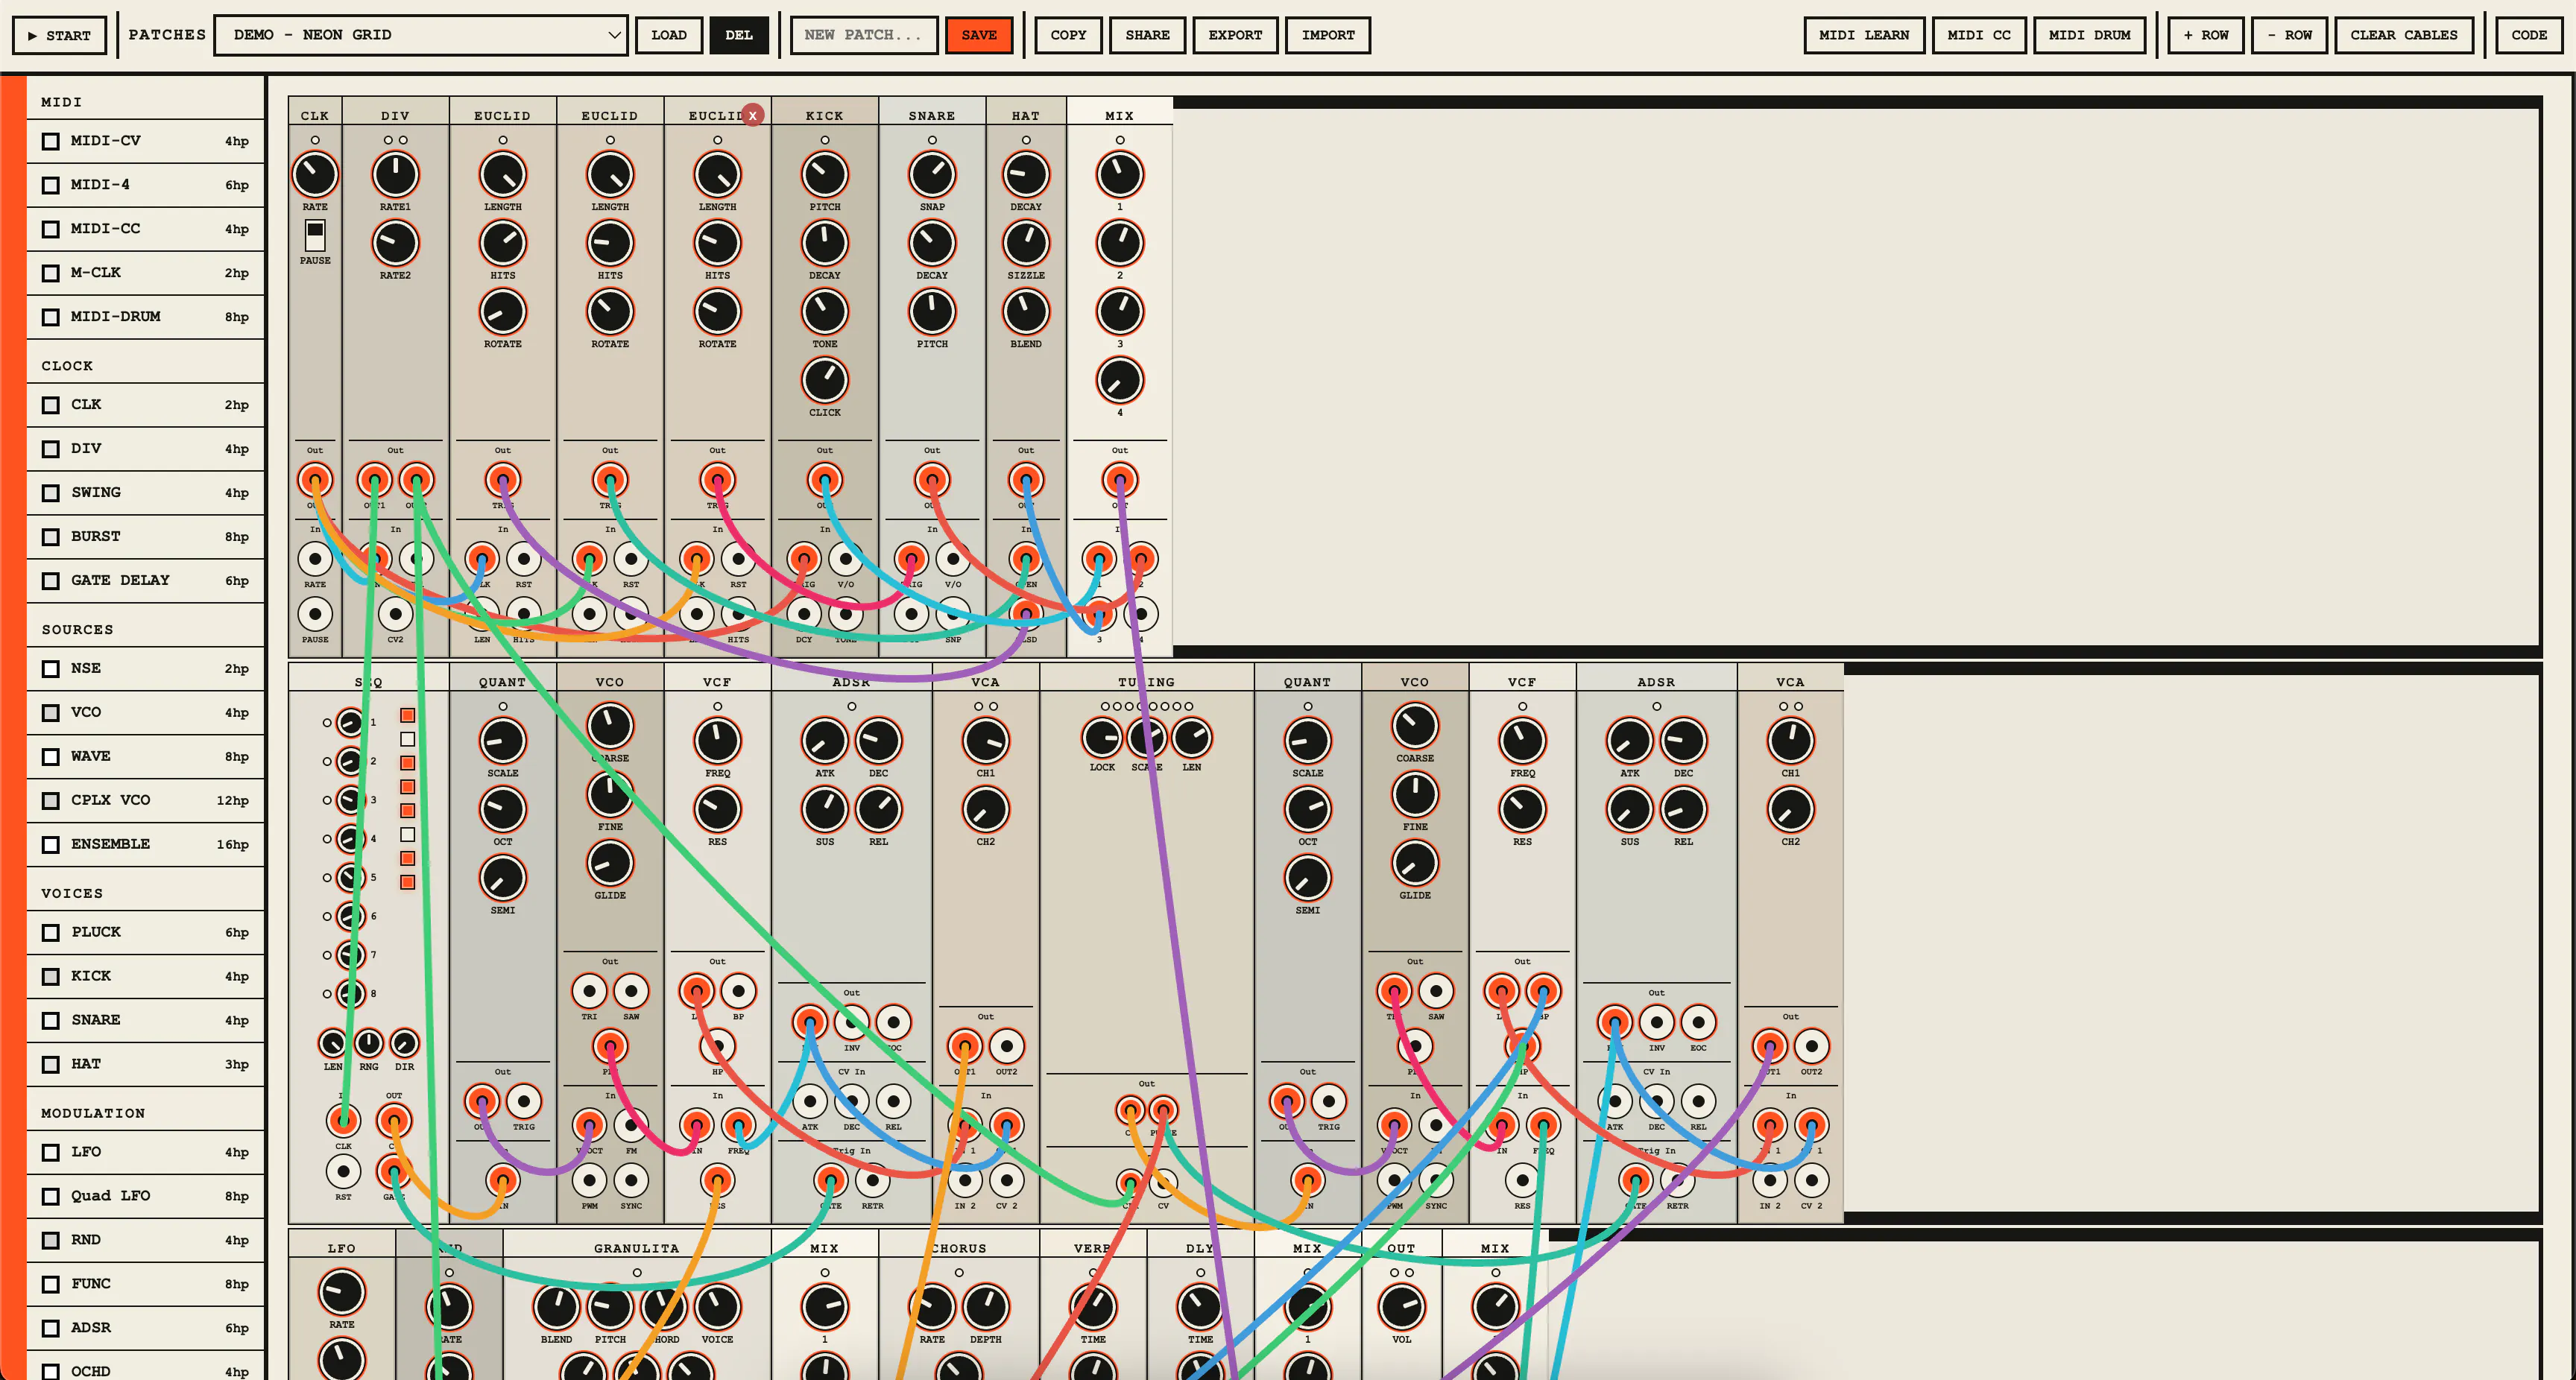Click the CH2 knob on the right VCA module
Screen dimensions: 2576x1380
(1790, 809)
